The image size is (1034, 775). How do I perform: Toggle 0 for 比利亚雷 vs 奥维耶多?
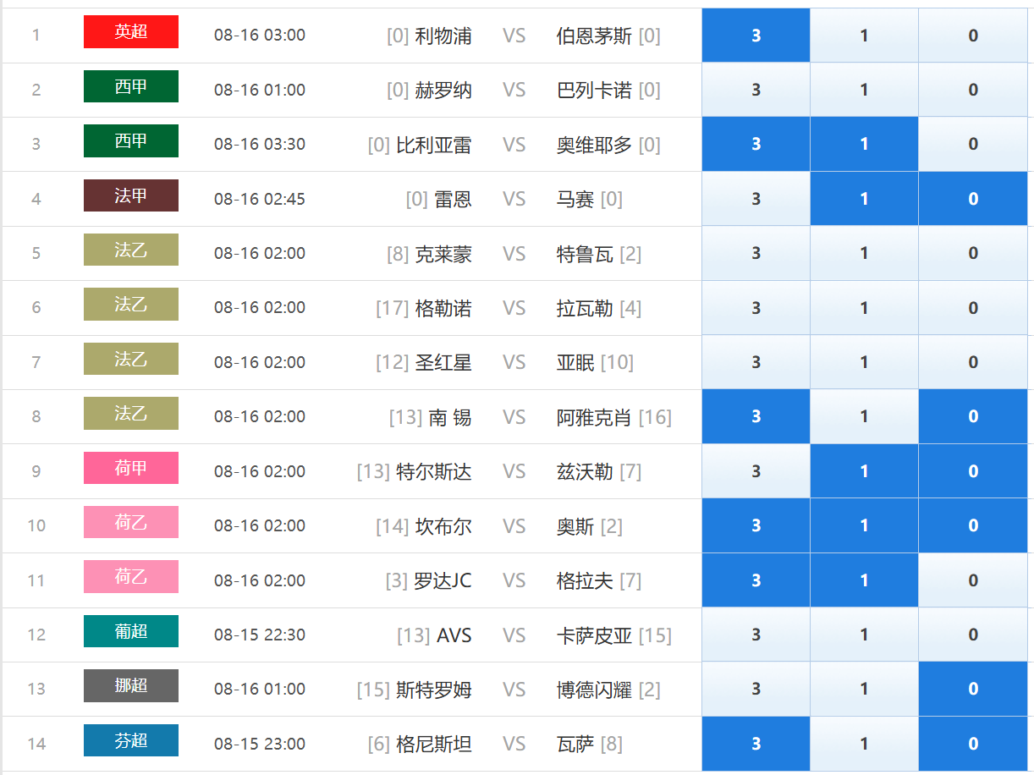coord(973,145)
